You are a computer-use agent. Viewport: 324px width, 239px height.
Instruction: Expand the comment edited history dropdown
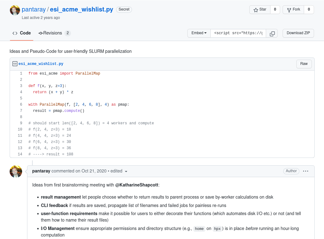(126, 171)
